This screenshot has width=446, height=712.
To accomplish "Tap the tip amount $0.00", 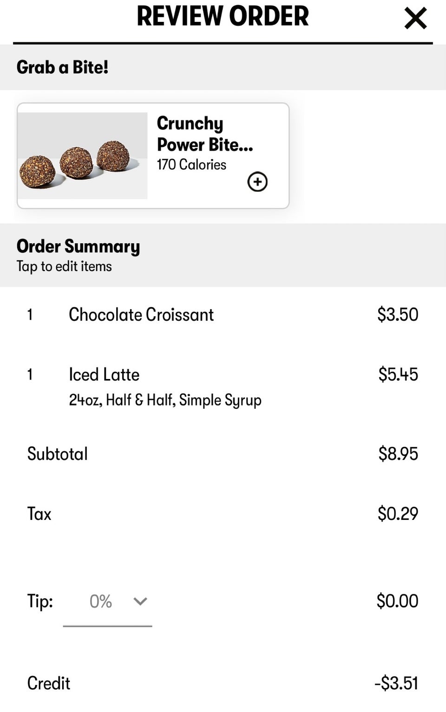I will coord(397,601).
